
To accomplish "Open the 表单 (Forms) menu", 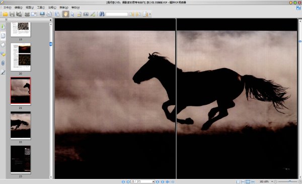I will 64,8.
